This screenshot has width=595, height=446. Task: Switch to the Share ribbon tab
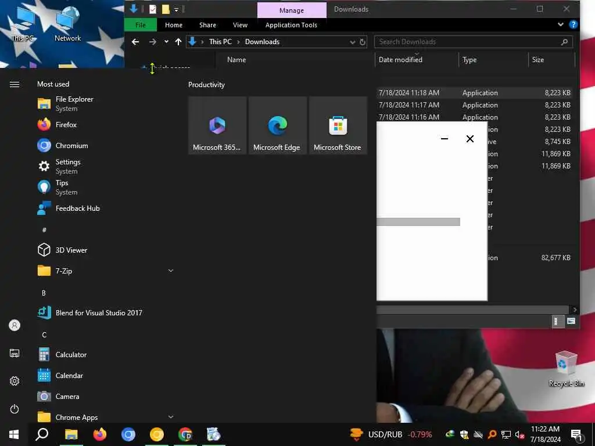[207, 25]
